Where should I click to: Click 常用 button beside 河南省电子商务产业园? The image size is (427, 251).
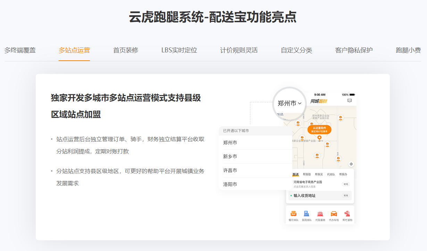pyautogui.click(x=345, y=184)
